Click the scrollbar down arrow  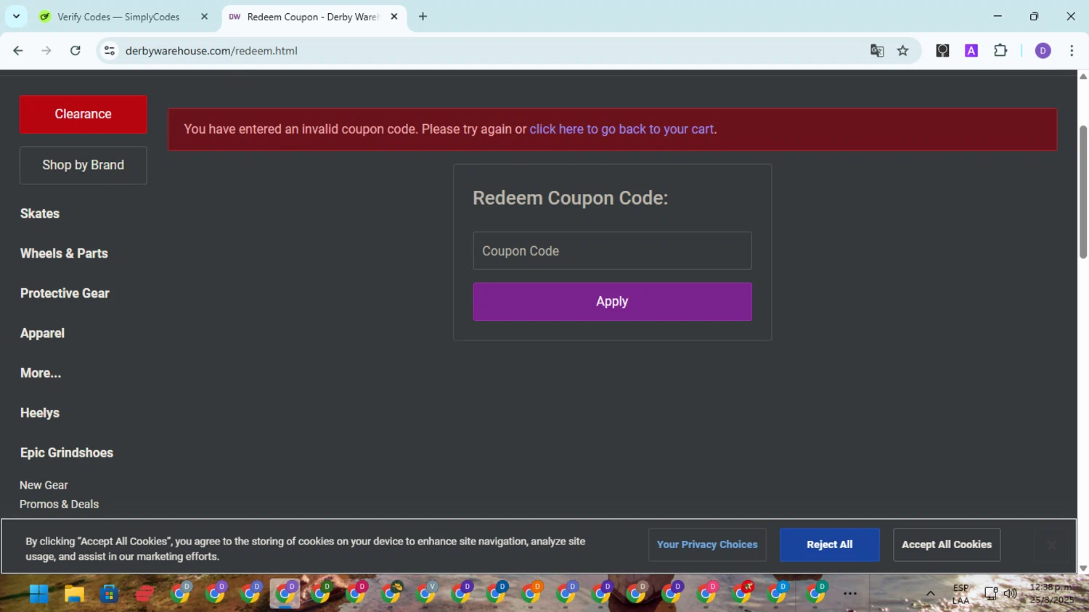coord(1083,568)
